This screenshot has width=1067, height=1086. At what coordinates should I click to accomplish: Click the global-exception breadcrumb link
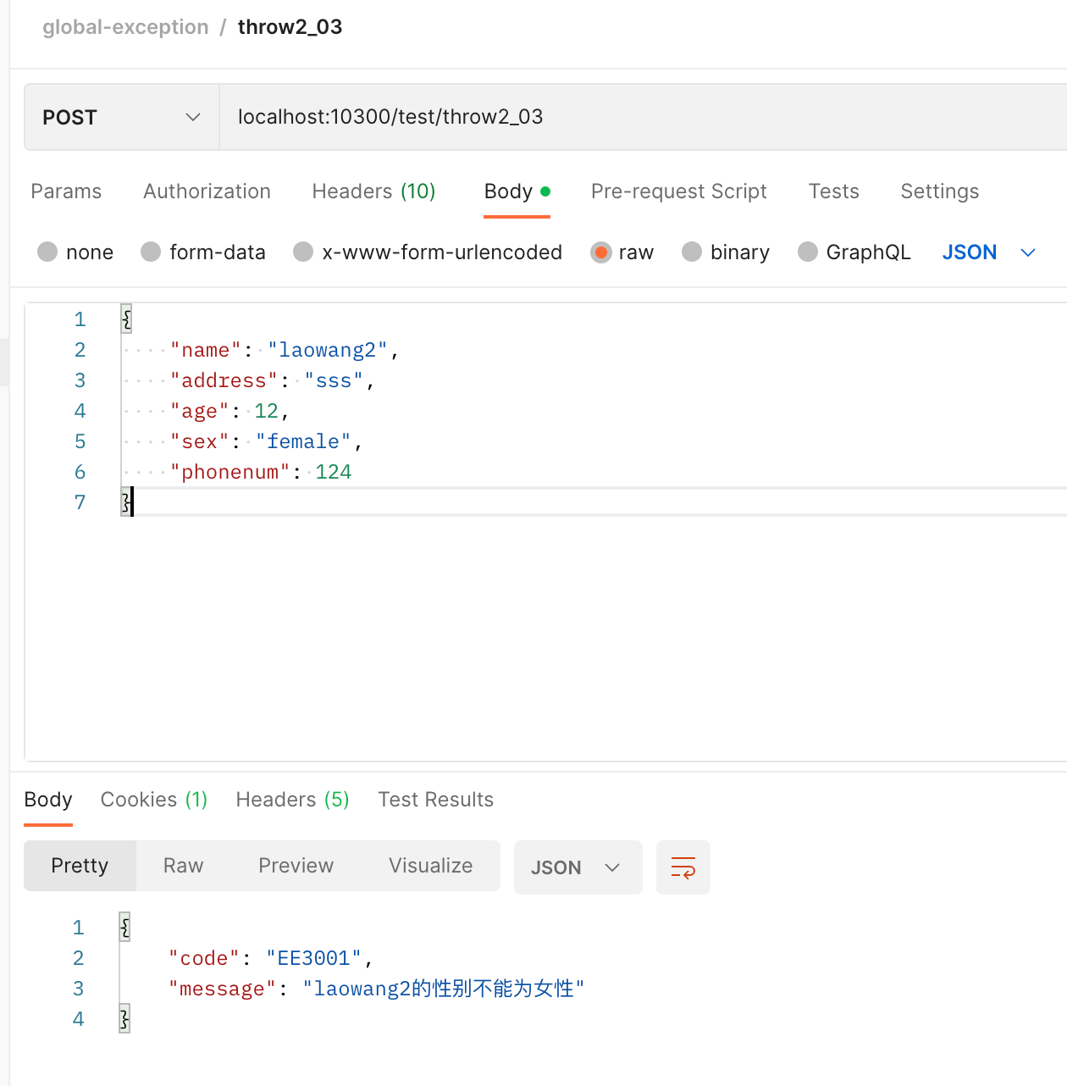(125, 27)
